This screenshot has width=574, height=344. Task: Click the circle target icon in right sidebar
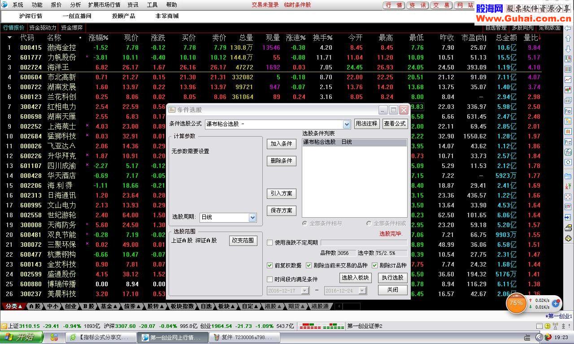(x=568, y=162)
